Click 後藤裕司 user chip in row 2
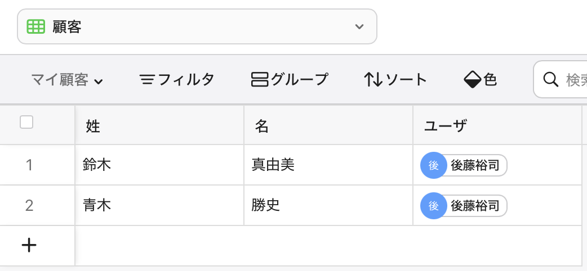587x271 pixels. click(464, 206)
